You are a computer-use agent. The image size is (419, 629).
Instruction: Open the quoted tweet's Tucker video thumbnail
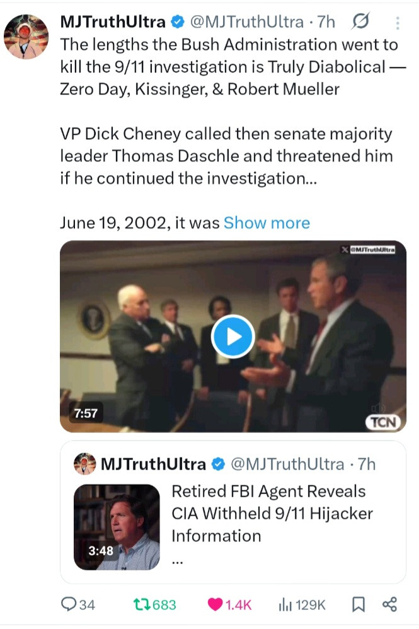tap(117, 527)
